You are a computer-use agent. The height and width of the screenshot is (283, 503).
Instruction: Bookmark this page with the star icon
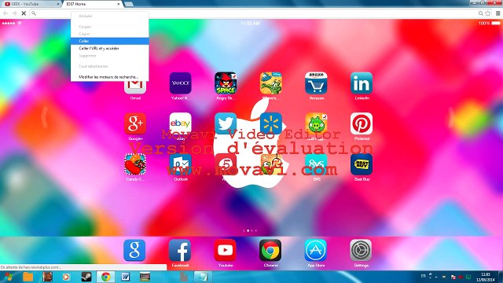(x=488, y=13)
